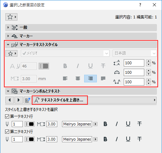
Task: Increase width factor percent value
Action: pyautogui.click(x=148, y=71)
